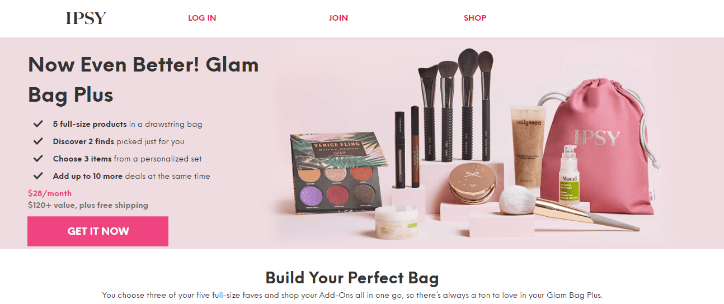Click checkmark beside 5 full-size products
The height and width of the screenshot is (304, 724).
coord(39,124)
